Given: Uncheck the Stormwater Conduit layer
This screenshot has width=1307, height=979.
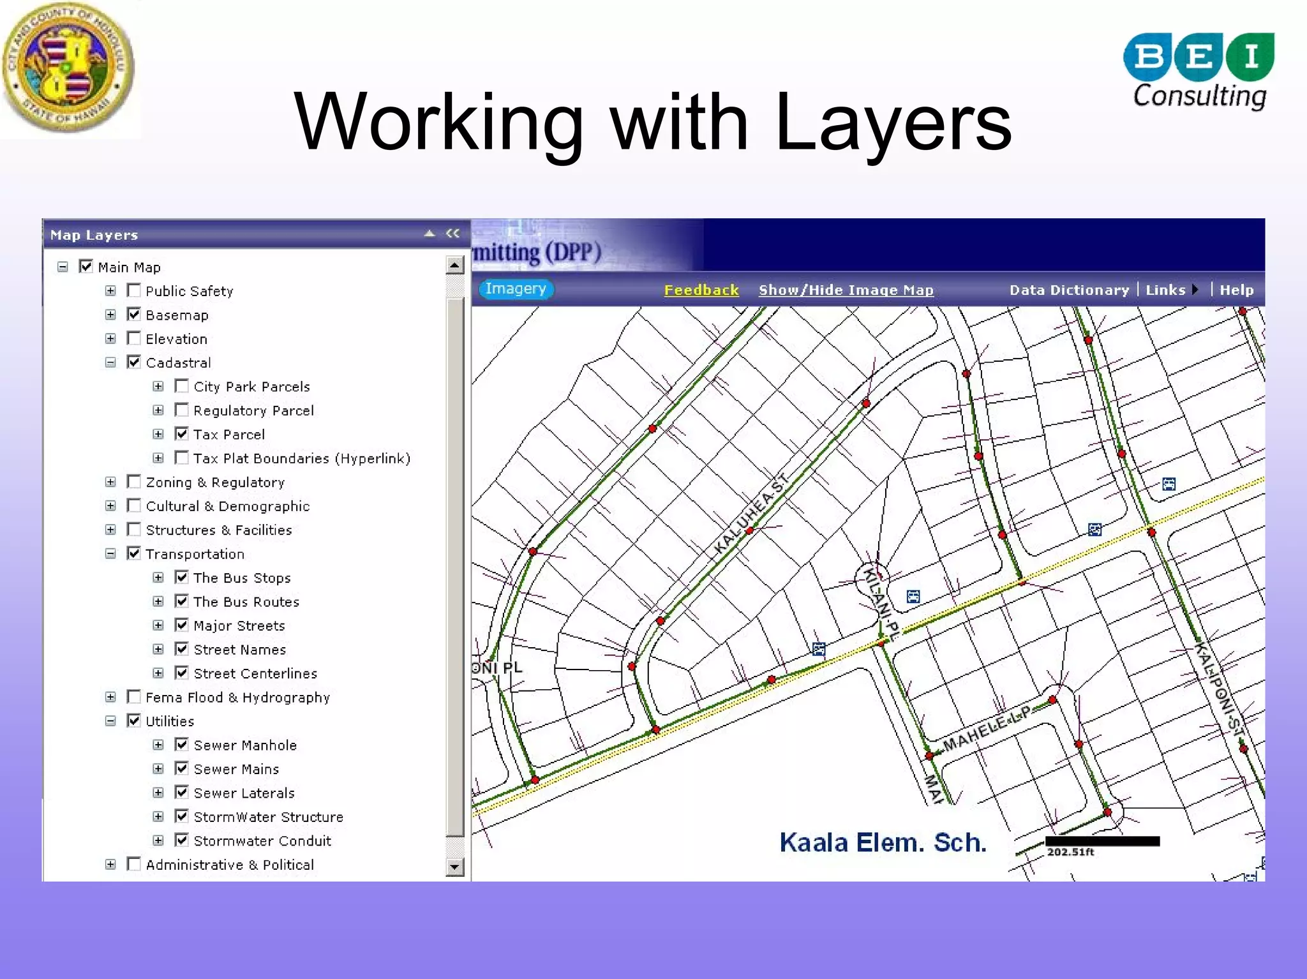Looking at the screenshot, I should click(x=182, y=840).
